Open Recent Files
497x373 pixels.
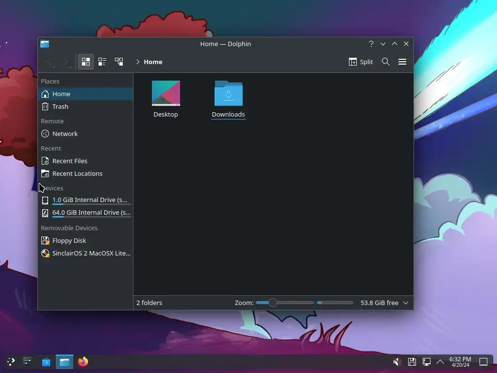click(85, 161)
